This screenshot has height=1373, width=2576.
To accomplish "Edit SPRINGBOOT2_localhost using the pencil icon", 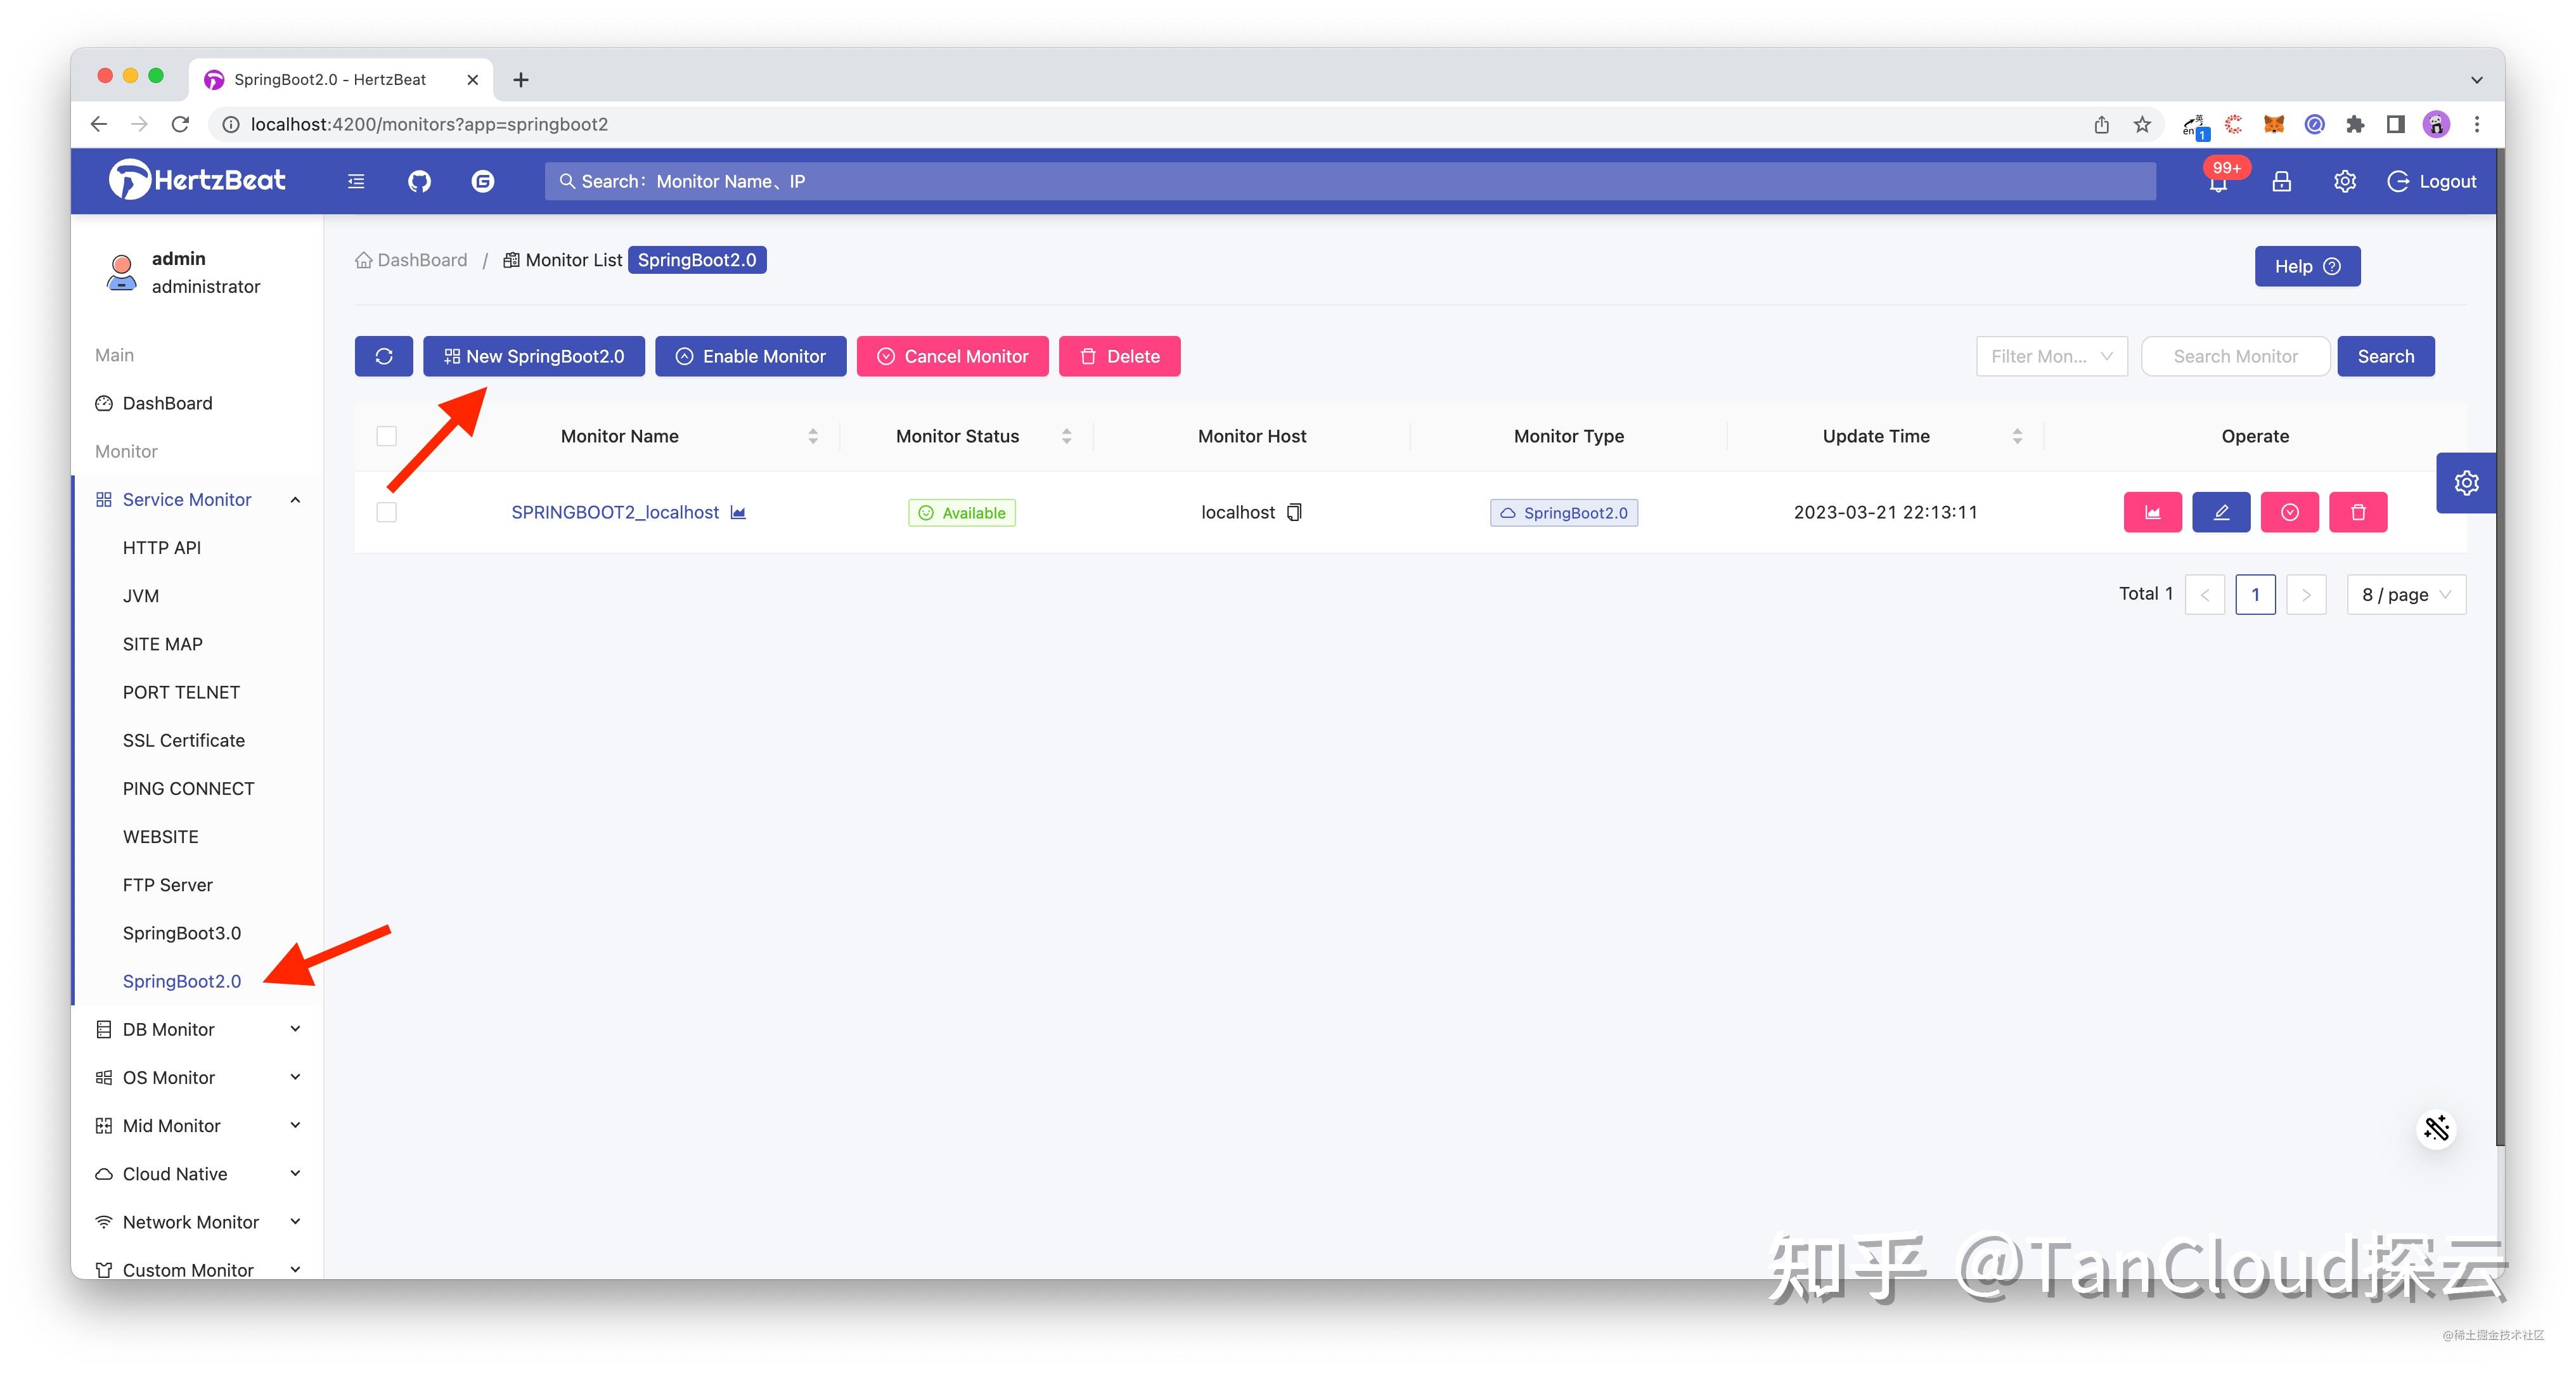I will [x=2221, y=512].
